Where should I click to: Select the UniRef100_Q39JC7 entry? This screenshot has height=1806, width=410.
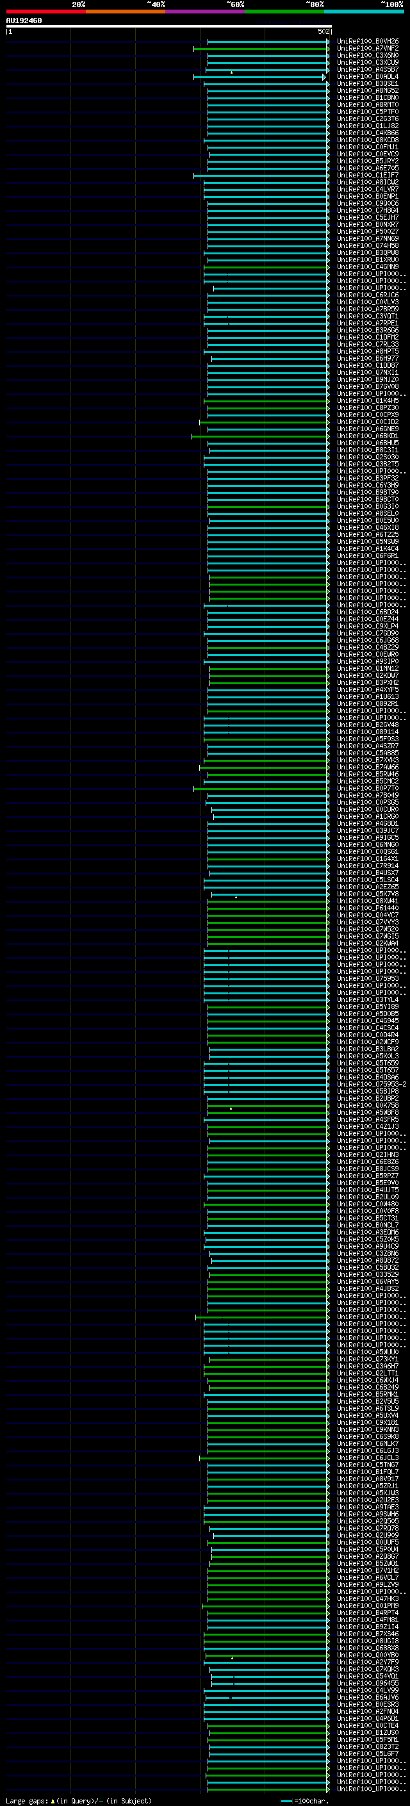[x=368, y=831]
